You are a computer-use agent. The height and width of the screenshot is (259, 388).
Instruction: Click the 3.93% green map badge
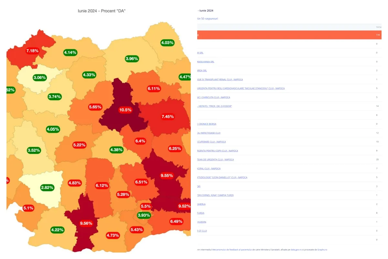click(144, 215)
